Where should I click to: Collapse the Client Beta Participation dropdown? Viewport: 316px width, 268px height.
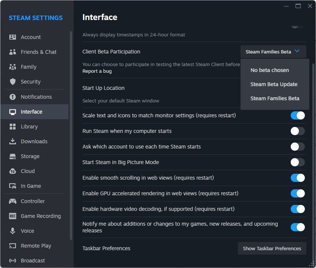pyautogui.click(x=273, y=52)
